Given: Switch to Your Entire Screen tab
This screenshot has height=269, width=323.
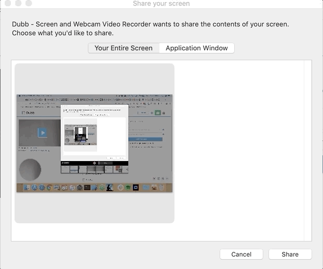Looking at the screenshot, I should 124,48.
